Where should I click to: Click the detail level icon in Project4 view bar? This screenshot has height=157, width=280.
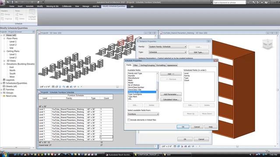tap(53, 87)
